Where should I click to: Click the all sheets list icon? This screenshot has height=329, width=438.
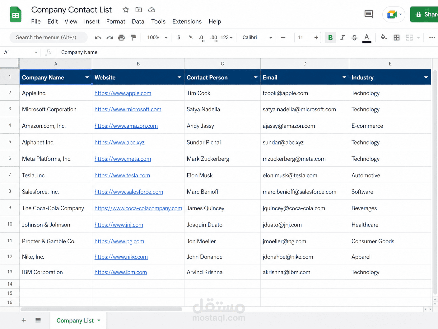[x=38, y=320]
